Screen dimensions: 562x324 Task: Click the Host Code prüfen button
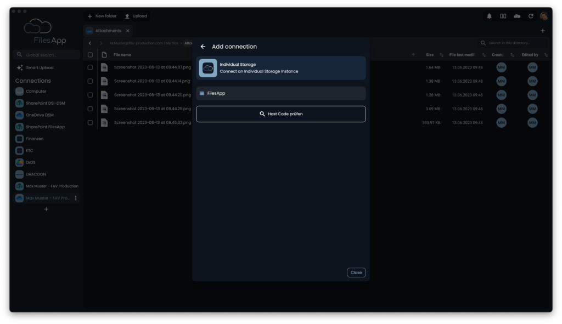point(280,114)
